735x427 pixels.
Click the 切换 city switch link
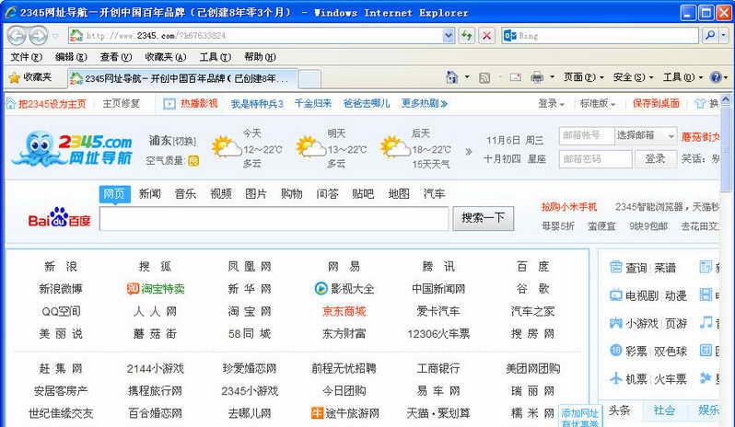[x=185, y=141]
